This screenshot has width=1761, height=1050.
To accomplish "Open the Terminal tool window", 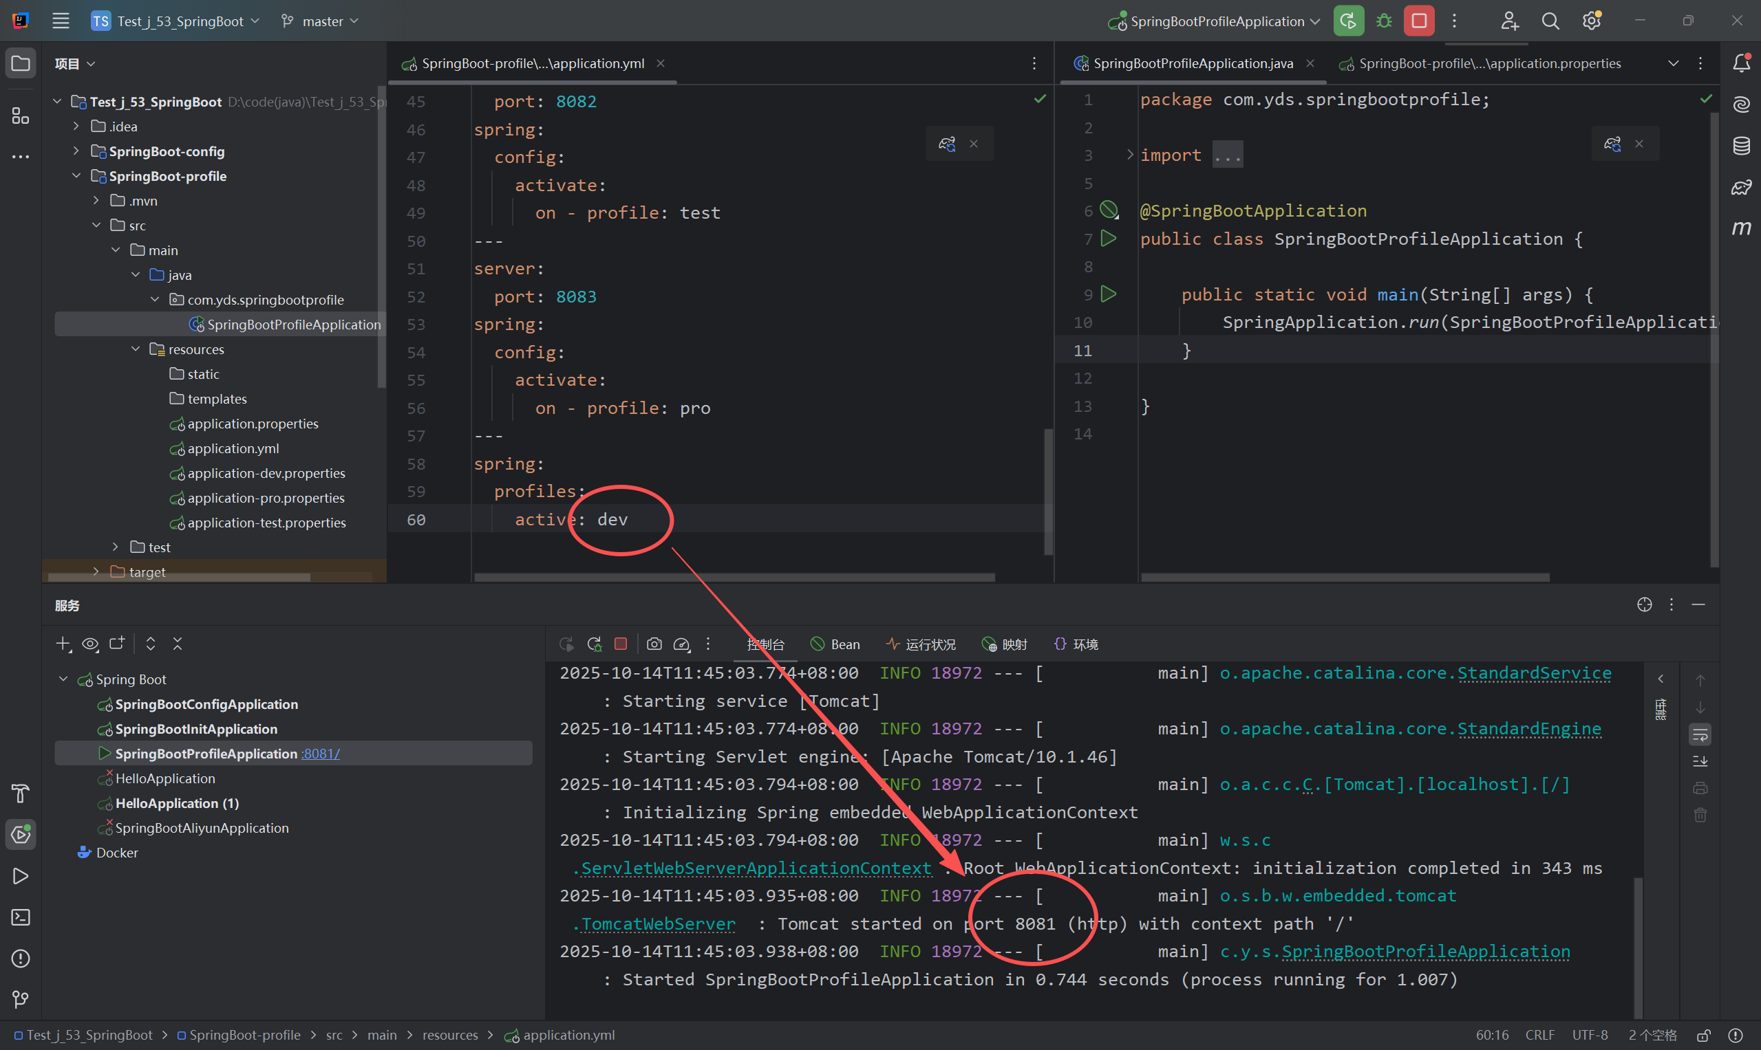I will pos(21,918).
